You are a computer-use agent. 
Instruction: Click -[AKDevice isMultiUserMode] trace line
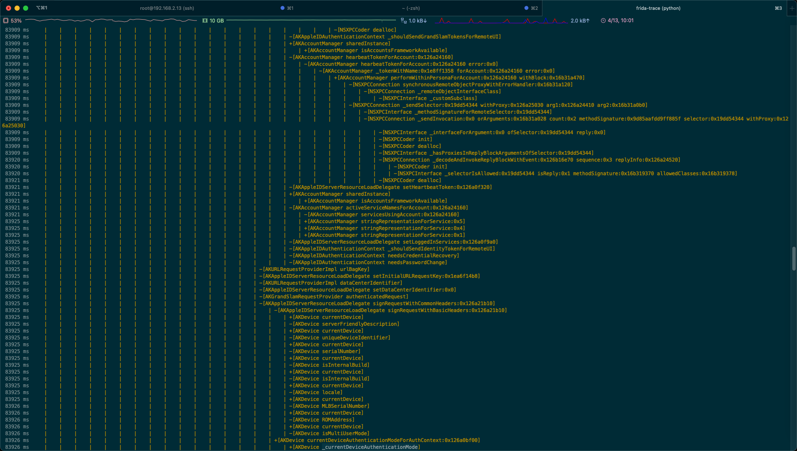click(x=329, y=433)
